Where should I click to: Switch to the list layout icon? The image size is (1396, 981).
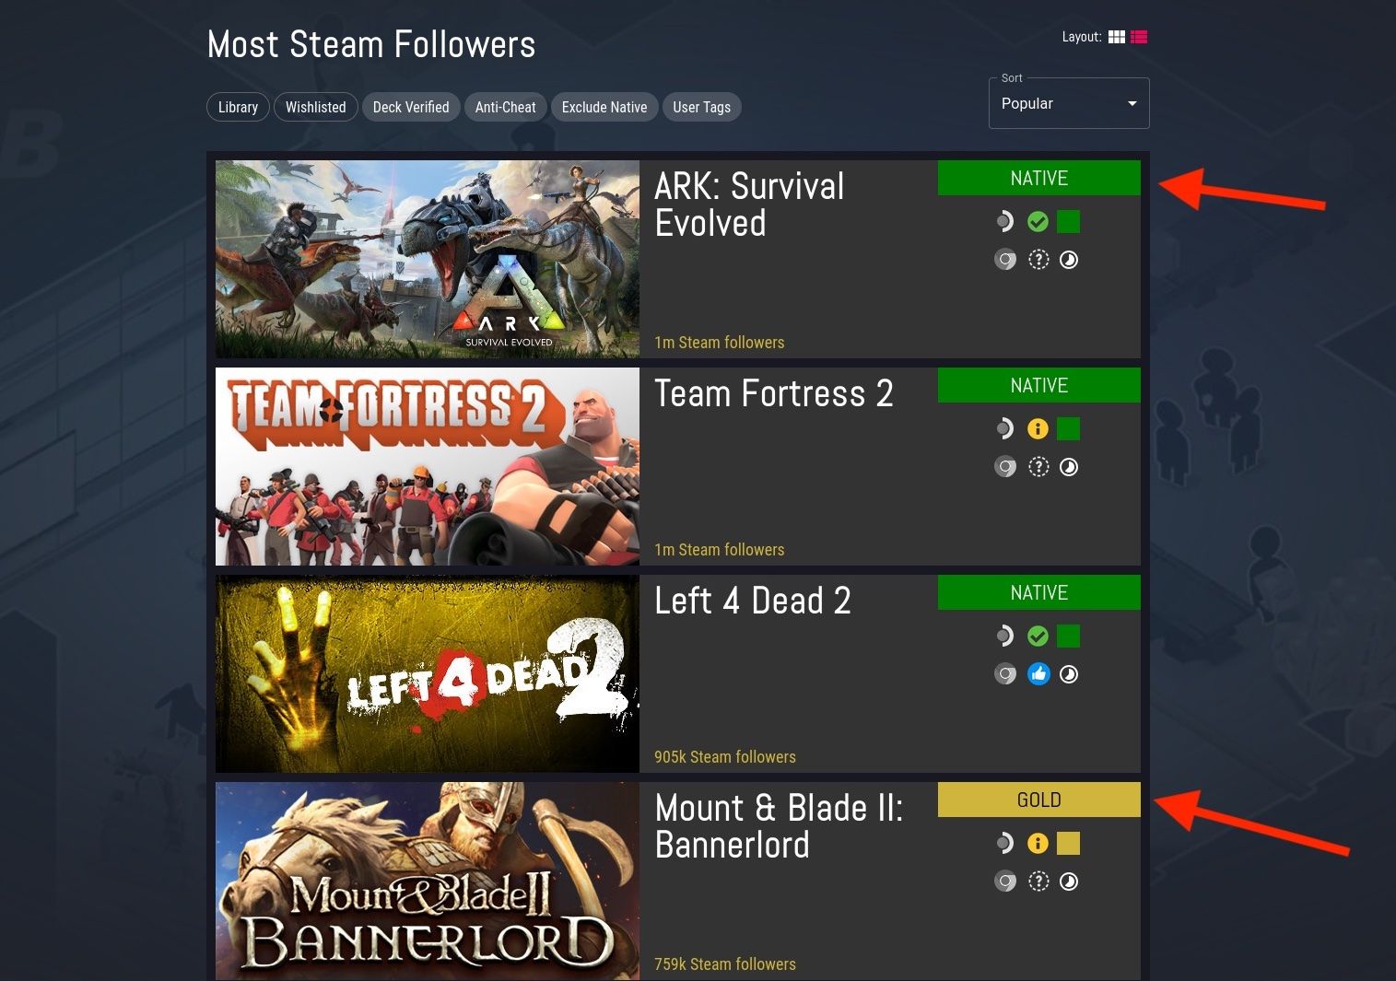[1139, 37]
